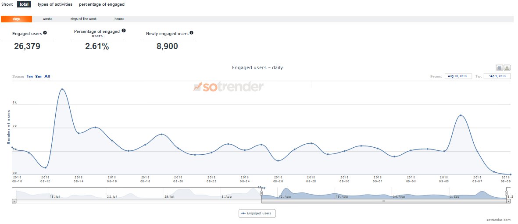This screenshot has height=224, width=518.
Task: Click the 'All' zoom button
Action: [x=47, y=76]
